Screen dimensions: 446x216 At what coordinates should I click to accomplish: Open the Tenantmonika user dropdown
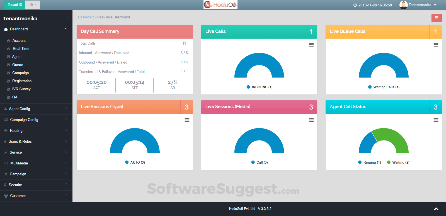point(418,5)
